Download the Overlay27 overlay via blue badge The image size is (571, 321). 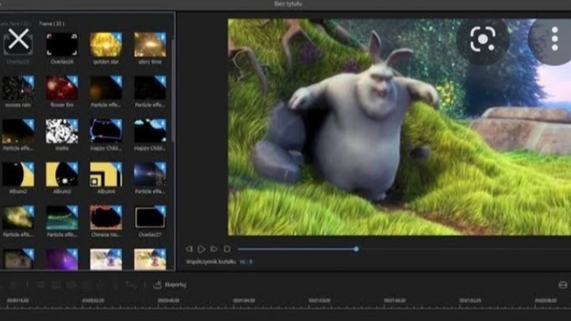coord(161,210)
